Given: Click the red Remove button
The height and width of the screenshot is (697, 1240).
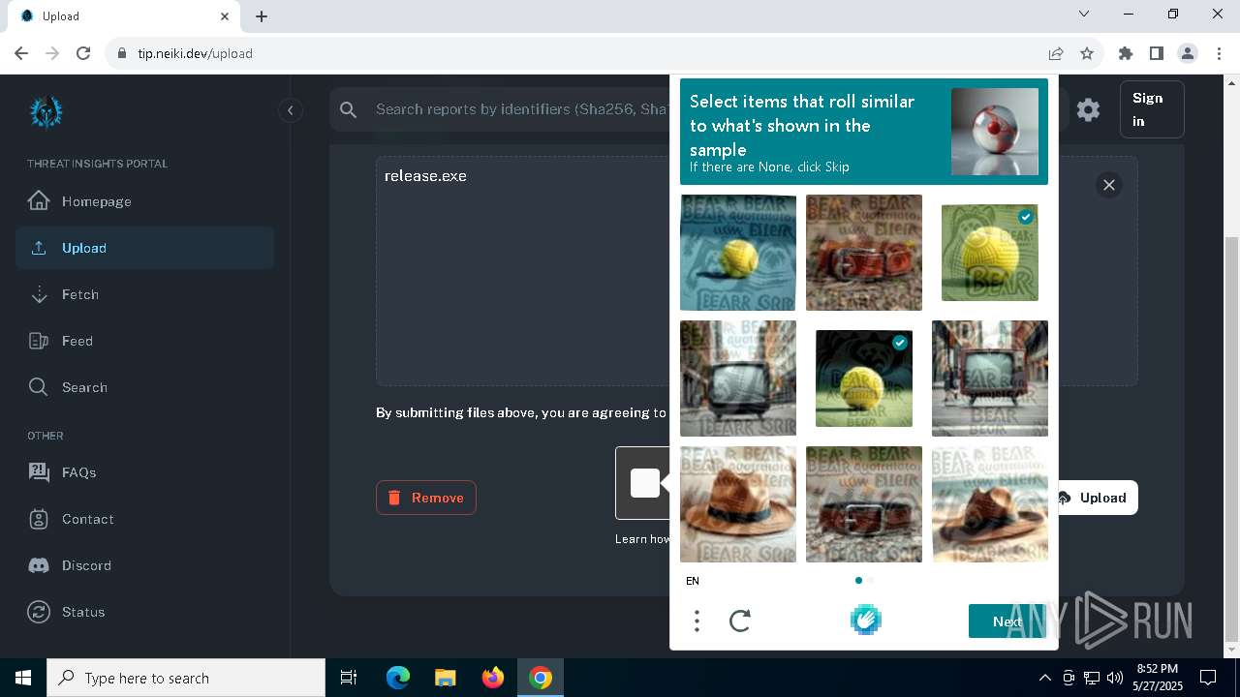Looking at the screenshot, I should [426, 498].
